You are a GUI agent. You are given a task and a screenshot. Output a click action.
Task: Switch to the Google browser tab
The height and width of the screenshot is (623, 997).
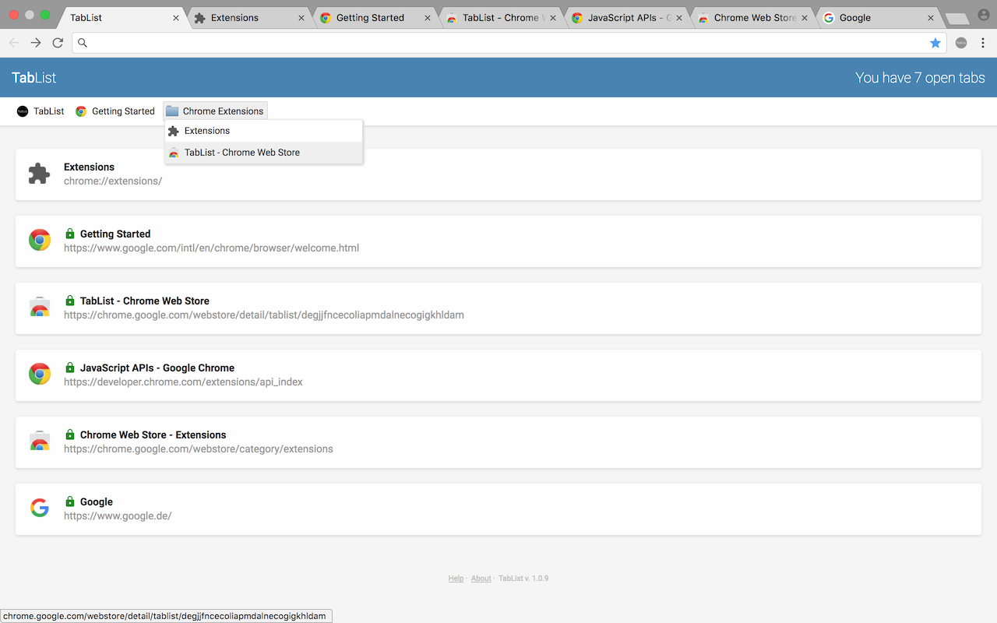[879, 17]
